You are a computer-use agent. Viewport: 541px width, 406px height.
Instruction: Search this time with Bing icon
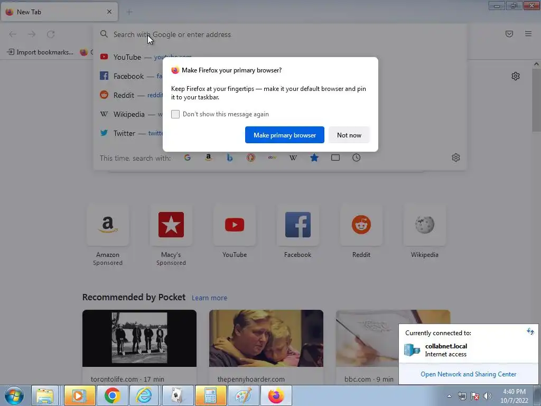coord(230,158)
